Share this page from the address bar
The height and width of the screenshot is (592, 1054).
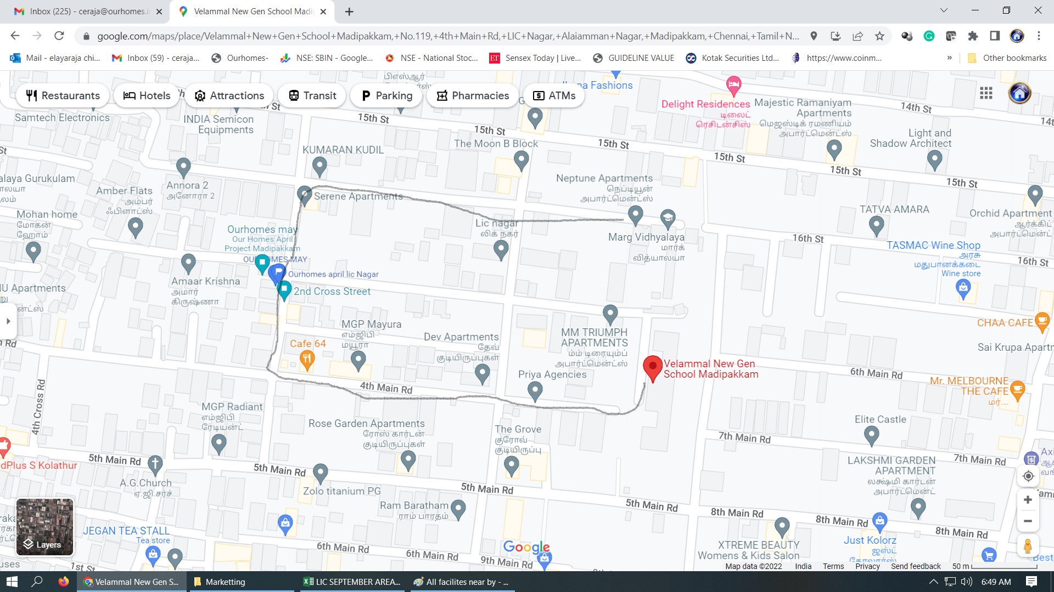(857, 36)
